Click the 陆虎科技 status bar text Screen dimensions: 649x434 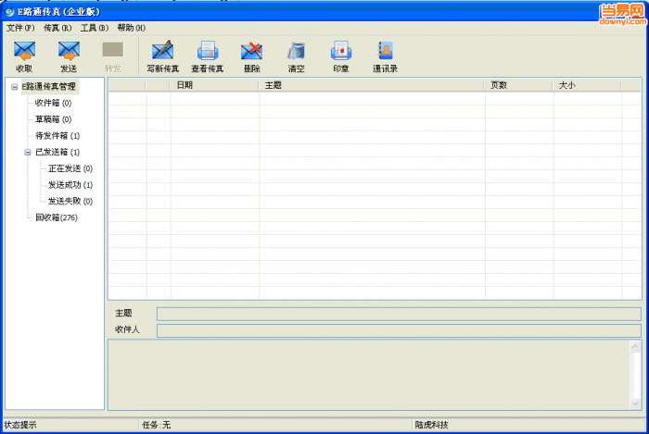coord(431,425)
